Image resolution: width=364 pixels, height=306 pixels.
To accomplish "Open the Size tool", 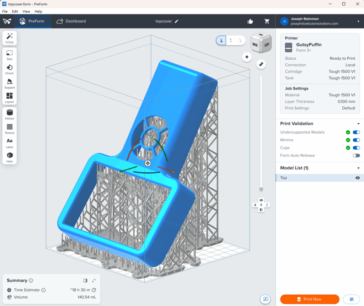I will pyautogui.click(x=10, y=55).
